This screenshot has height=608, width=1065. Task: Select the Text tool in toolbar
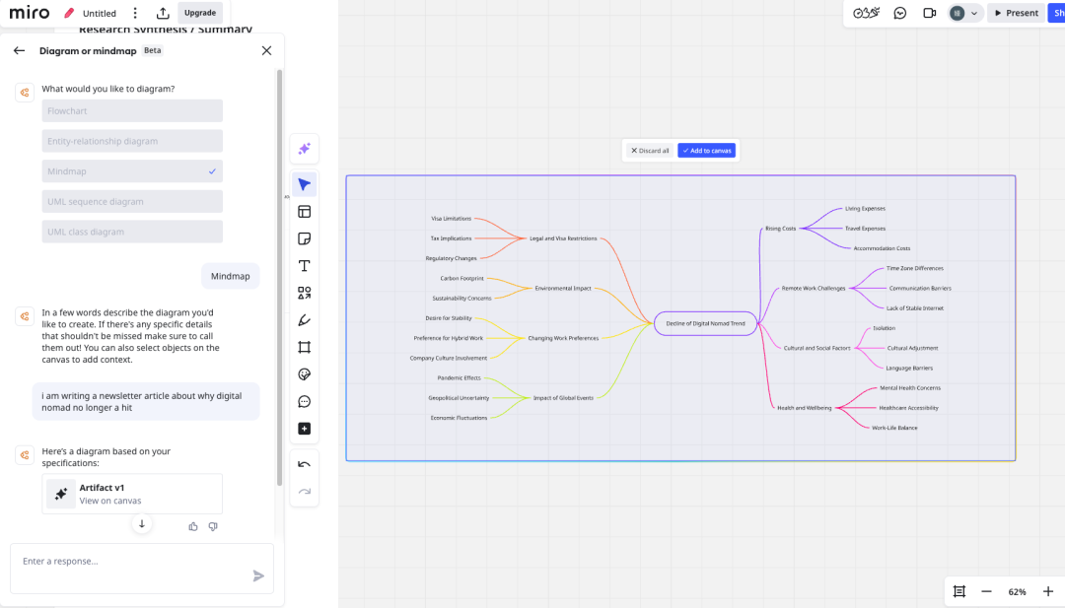point(305,266)
